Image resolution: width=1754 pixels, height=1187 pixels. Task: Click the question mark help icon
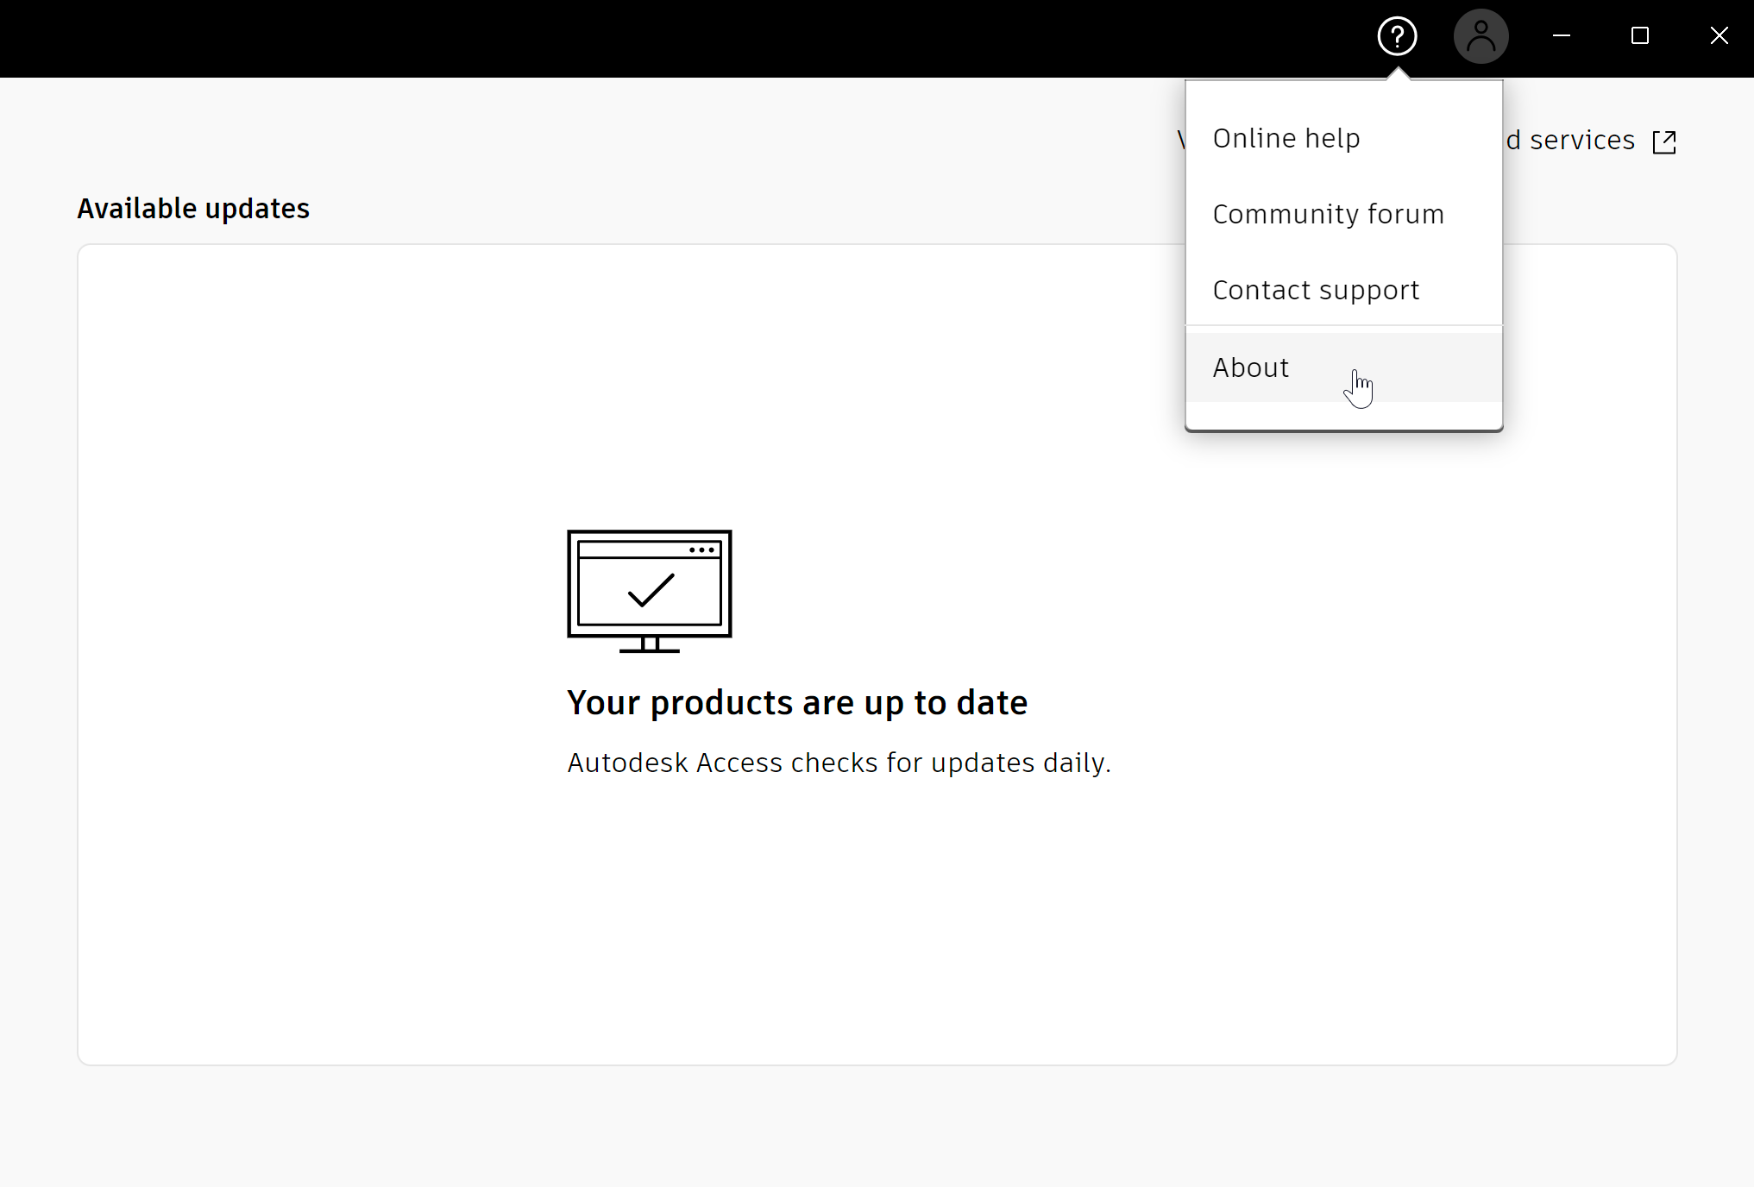pos(1397,36)
